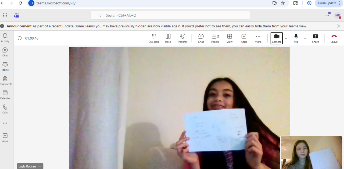Open Chat in the left sidebar

coord(5,52)
